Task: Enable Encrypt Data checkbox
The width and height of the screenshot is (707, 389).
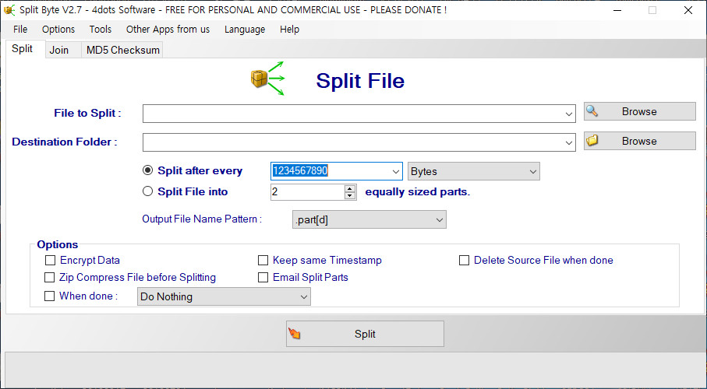Action: pos(50,260)
